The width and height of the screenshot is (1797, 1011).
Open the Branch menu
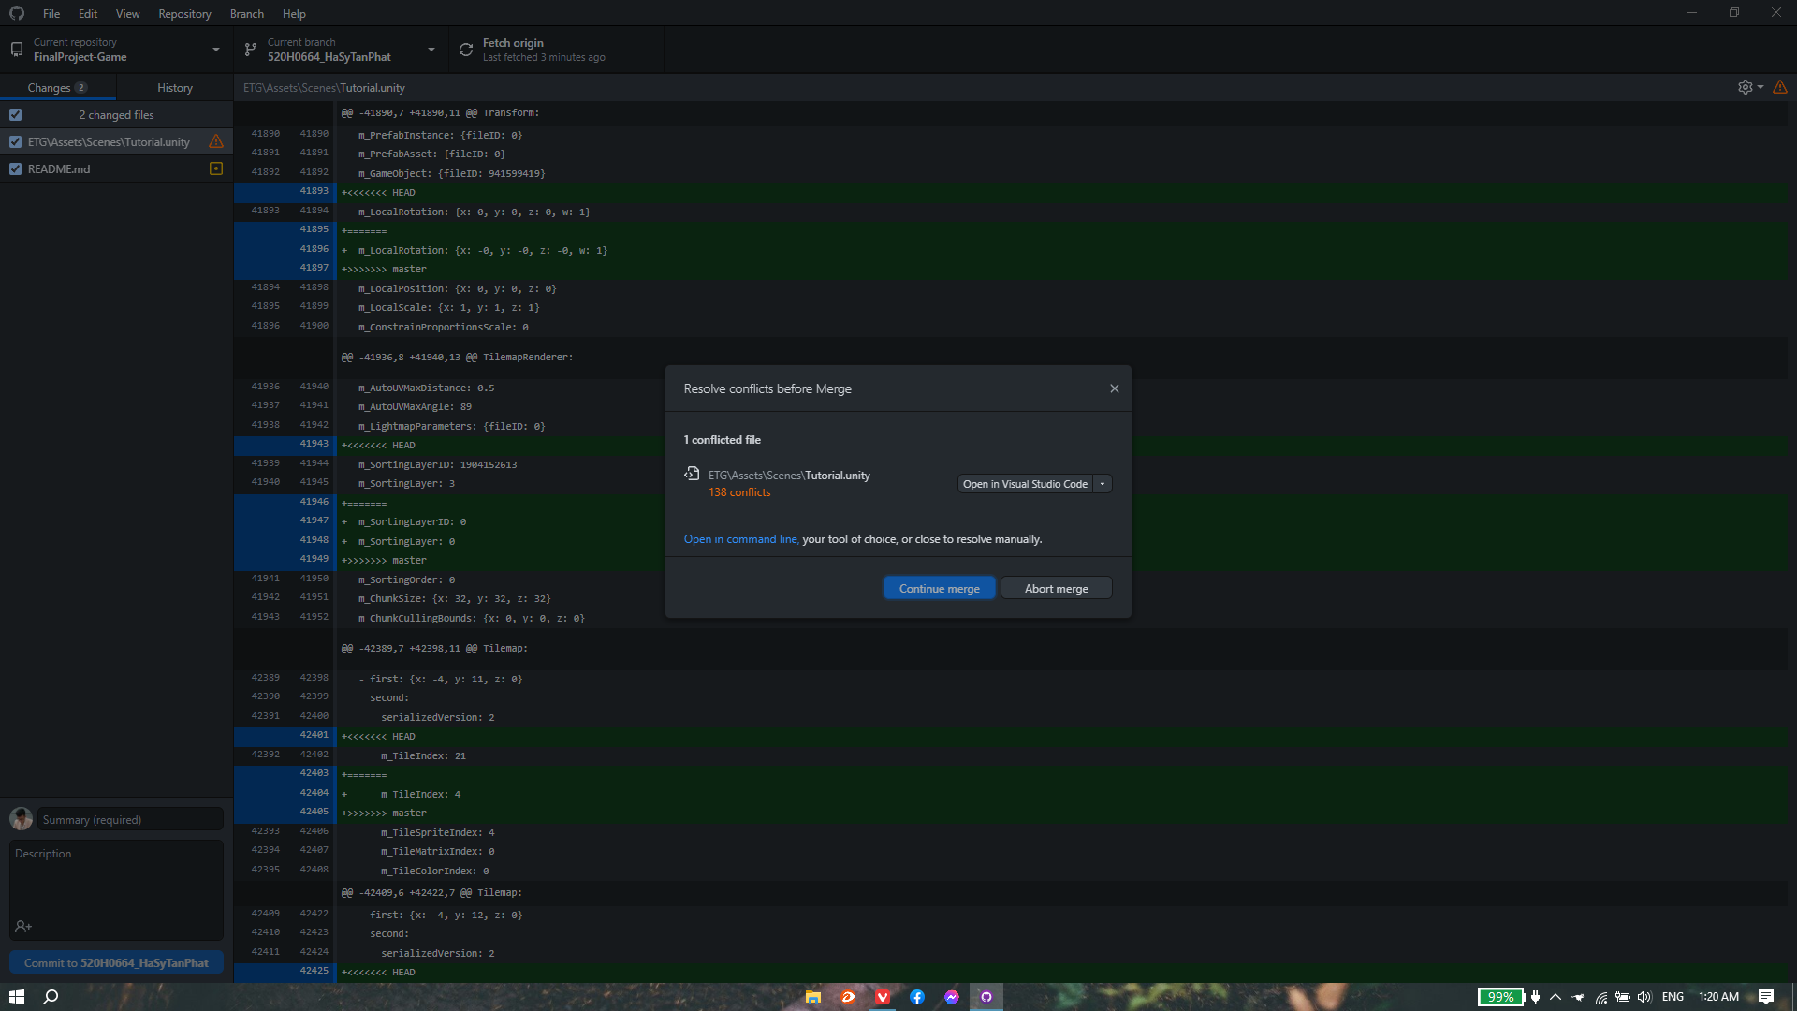click(246, 13)
